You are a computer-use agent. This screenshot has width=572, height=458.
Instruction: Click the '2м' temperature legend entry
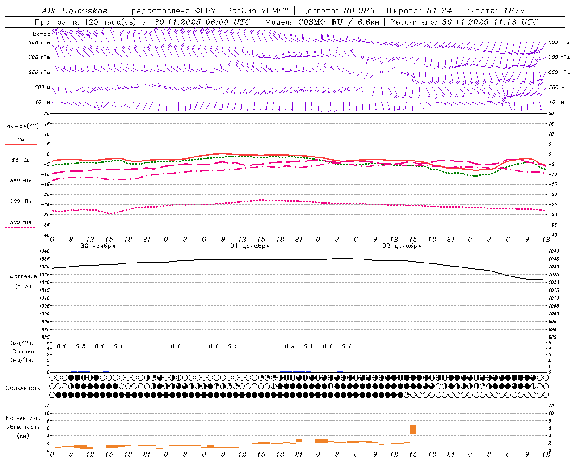(21, 140)
